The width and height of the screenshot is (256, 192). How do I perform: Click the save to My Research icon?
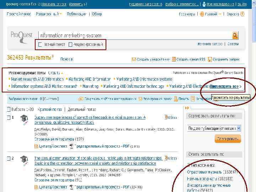coord(81,99)
